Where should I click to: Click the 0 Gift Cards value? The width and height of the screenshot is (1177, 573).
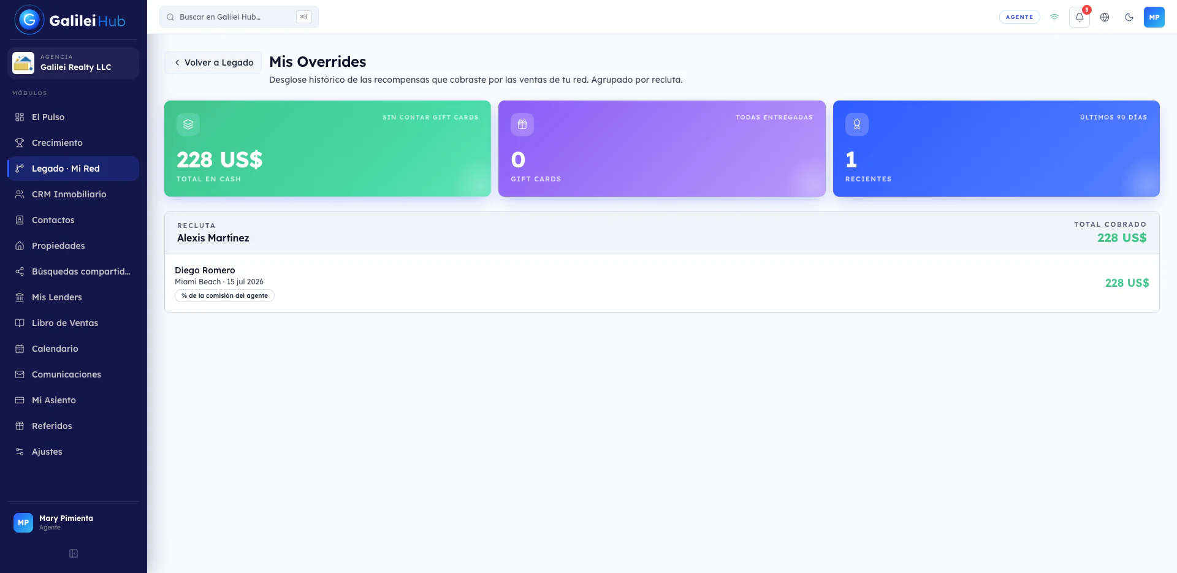click(x=518, y=160)
